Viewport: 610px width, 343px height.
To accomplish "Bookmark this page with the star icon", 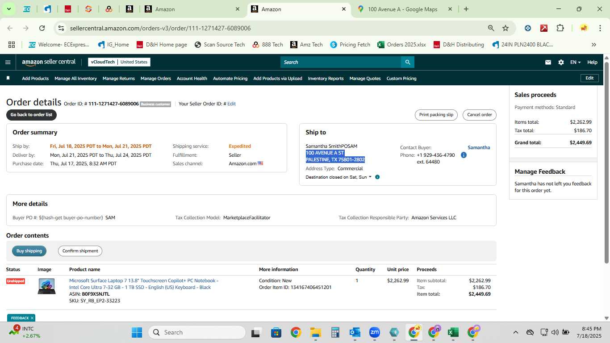I will click(506, 28).
